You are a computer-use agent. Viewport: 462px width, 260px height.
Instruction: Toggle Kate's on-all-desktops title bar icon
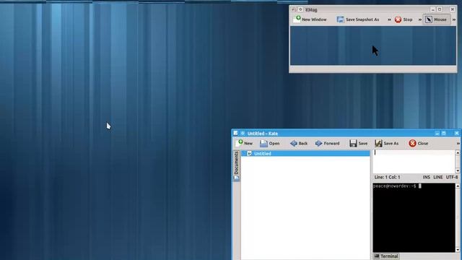243,133
